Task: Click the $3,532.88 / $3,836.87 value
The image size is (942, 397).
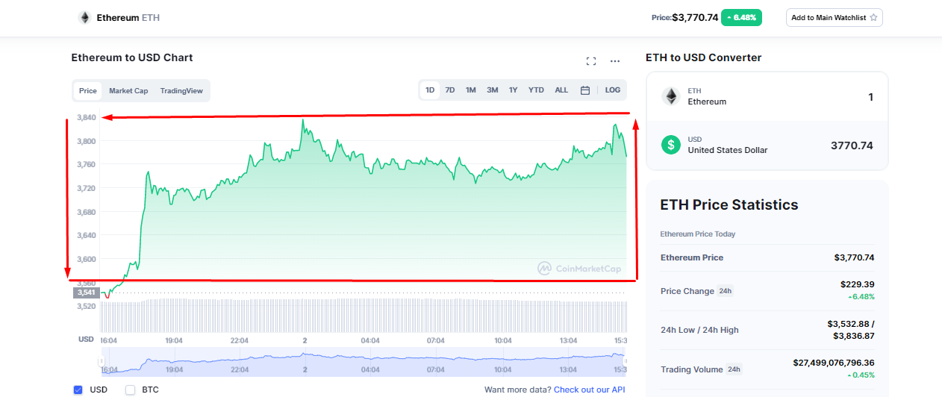Action: click(x=850, y=330)
